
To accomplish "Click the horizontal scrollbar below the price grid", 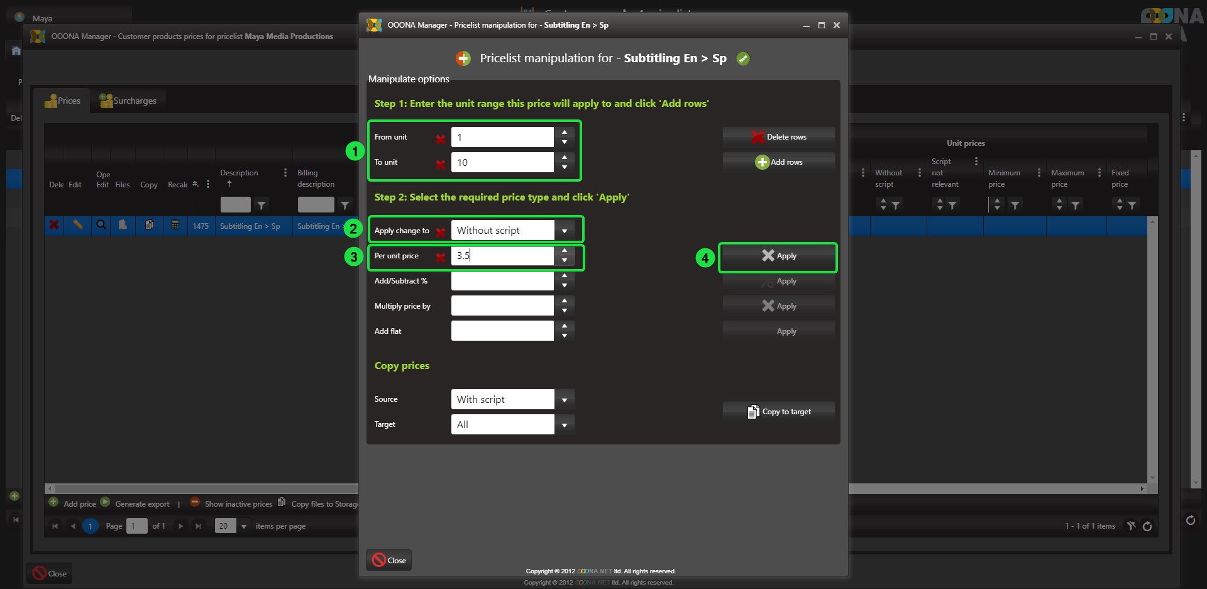I will 201,488.
